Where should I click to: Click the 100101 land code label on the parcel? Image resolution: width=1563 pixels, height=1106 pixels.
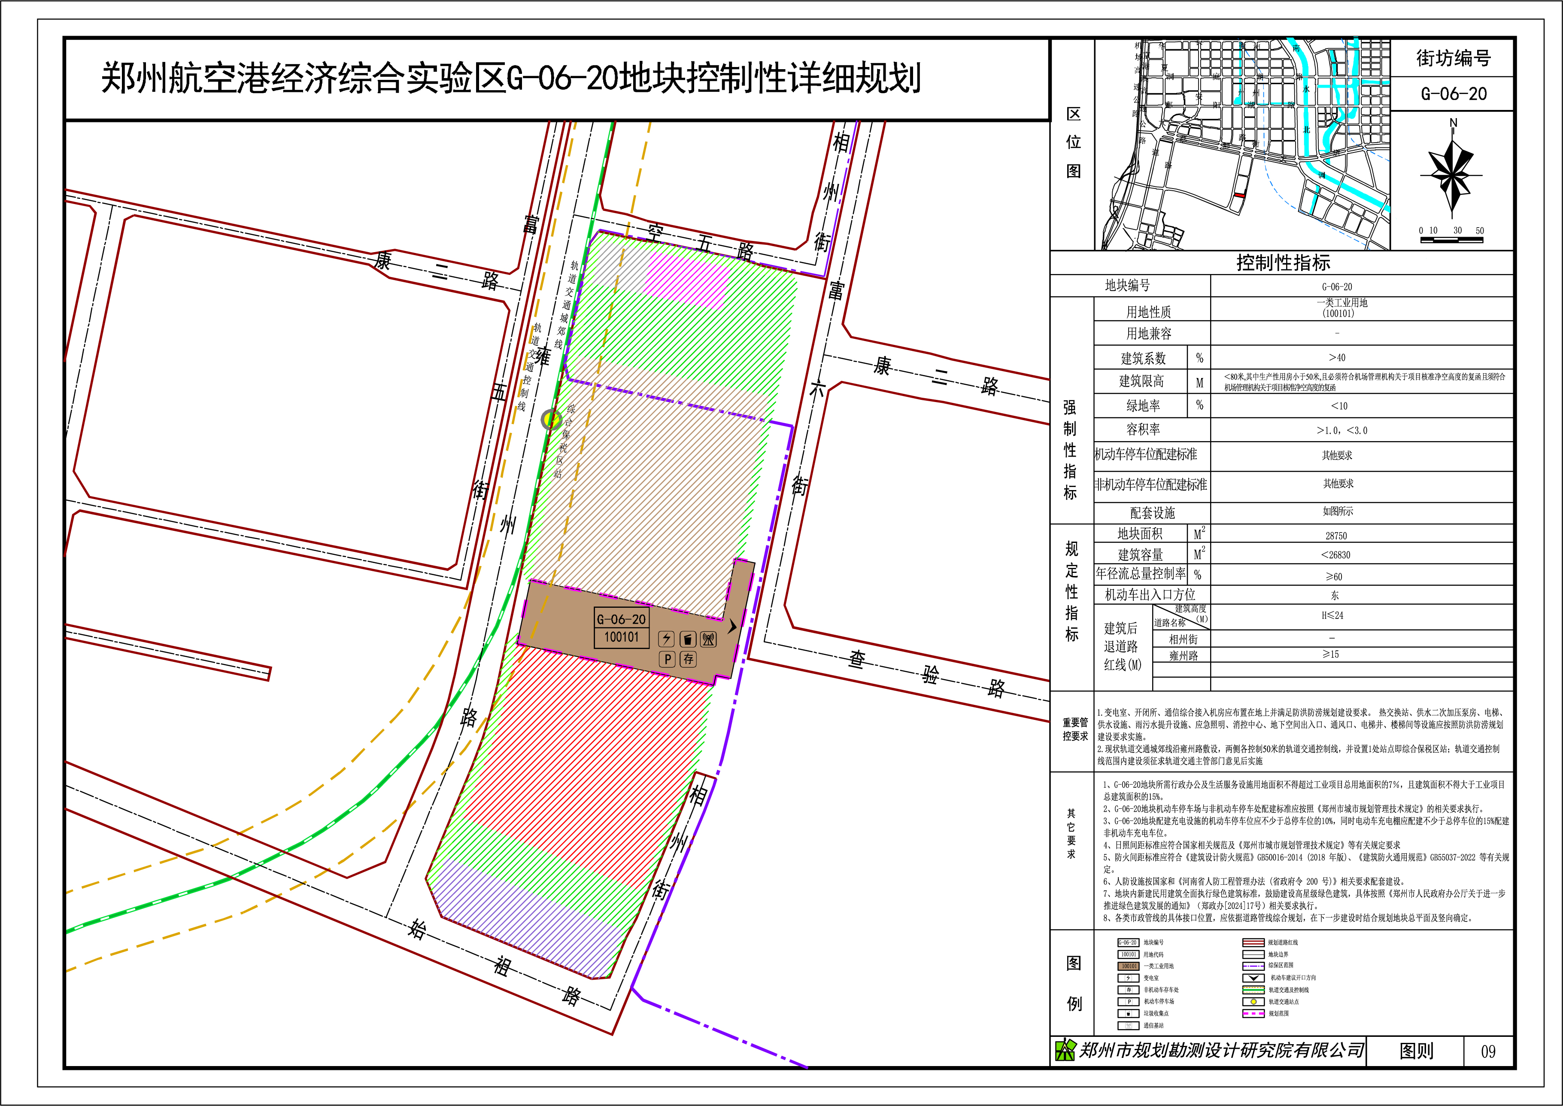pyautogui.click(x=621, y=637)
